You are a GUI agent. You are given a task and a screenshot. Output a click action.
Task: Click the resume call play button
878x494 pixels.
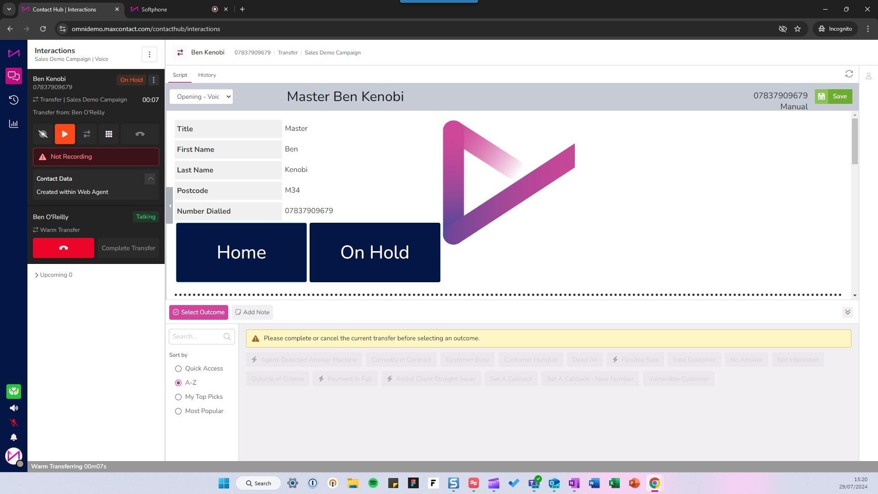tap(64, 134)
